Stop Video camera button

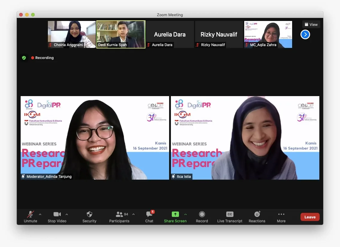point(57,217)
